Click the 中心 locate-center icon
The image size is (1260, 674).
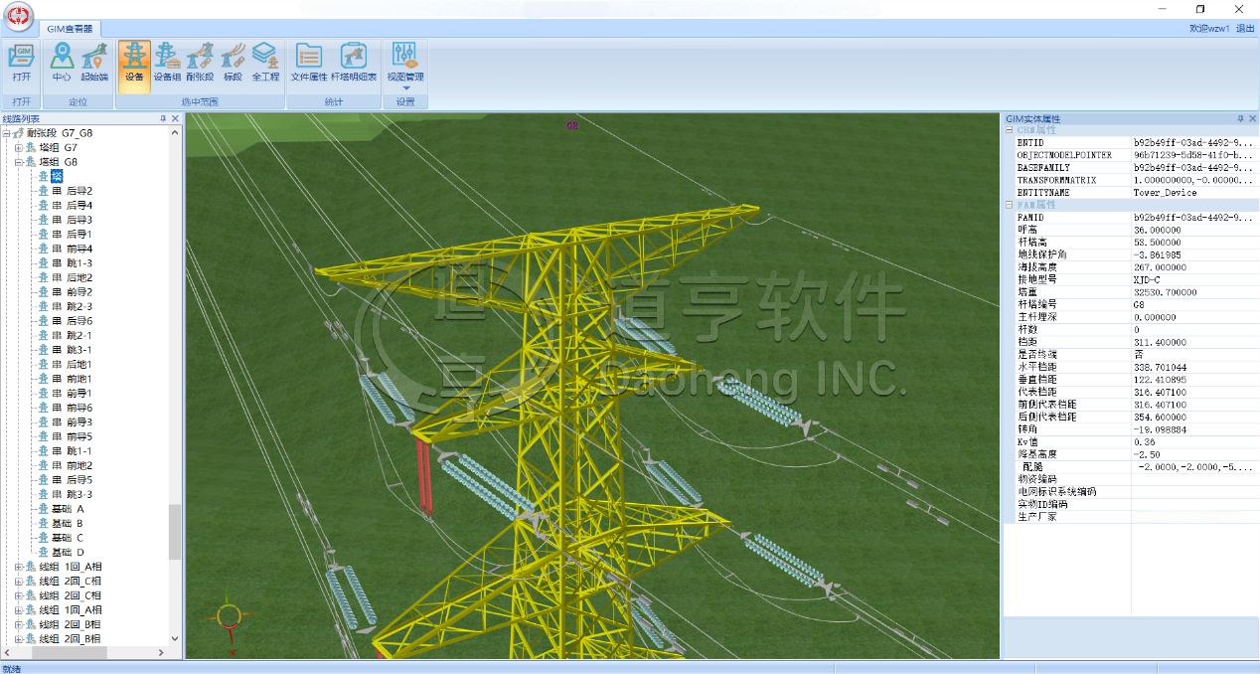click(x=62, y=62)
